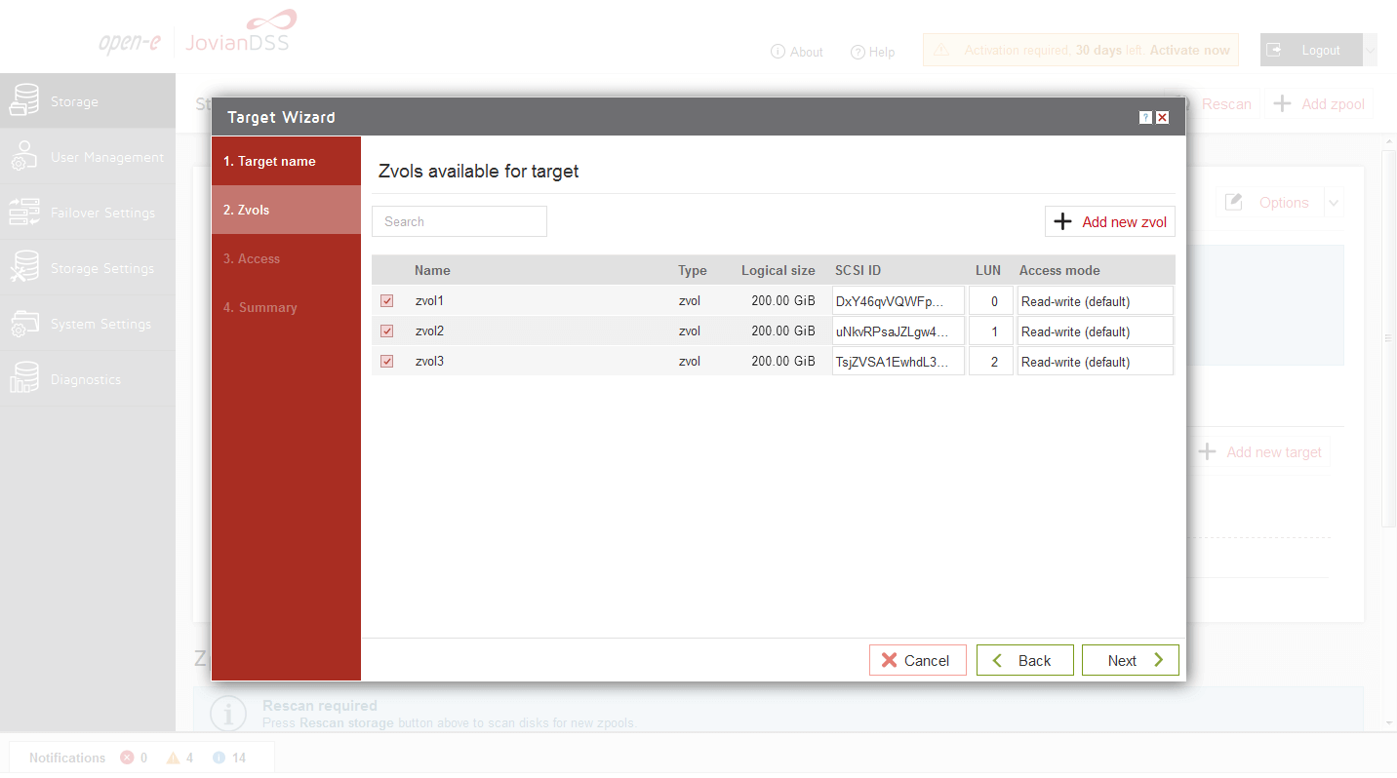Open the Storage sidebar section
This screenshot has height=778, width=1397.
pyautogui.click(x=88, y=101)
